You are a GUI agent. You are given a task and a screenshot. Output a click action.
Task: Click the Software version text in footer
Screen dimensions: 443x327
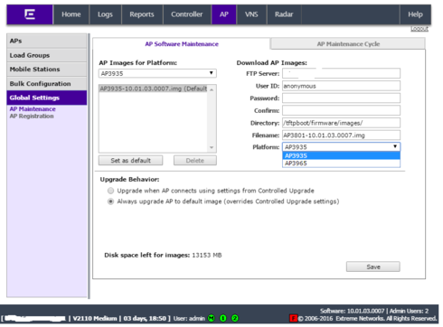pos(352,311)
